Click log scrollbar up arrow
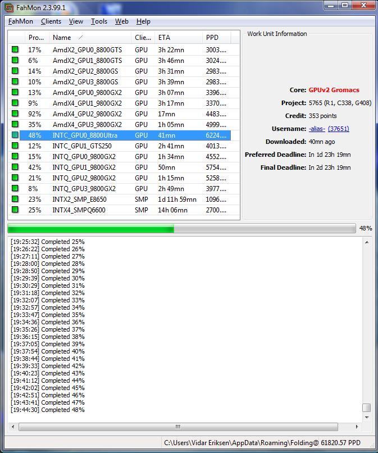This screenshot has height=453, width=378. tap(367, 242)
